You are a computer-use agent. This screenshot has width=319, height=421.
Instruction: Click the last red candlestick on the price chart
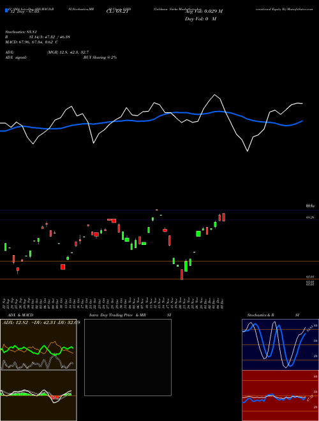click(224, 217)
